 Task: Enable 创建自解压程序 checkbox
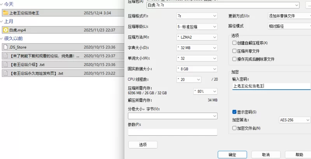point(234,43)
